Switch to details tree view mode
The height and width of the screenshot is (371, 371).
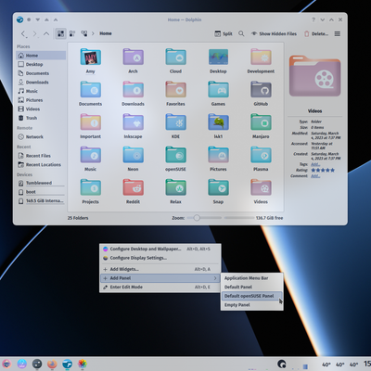[x=83, y=33]
